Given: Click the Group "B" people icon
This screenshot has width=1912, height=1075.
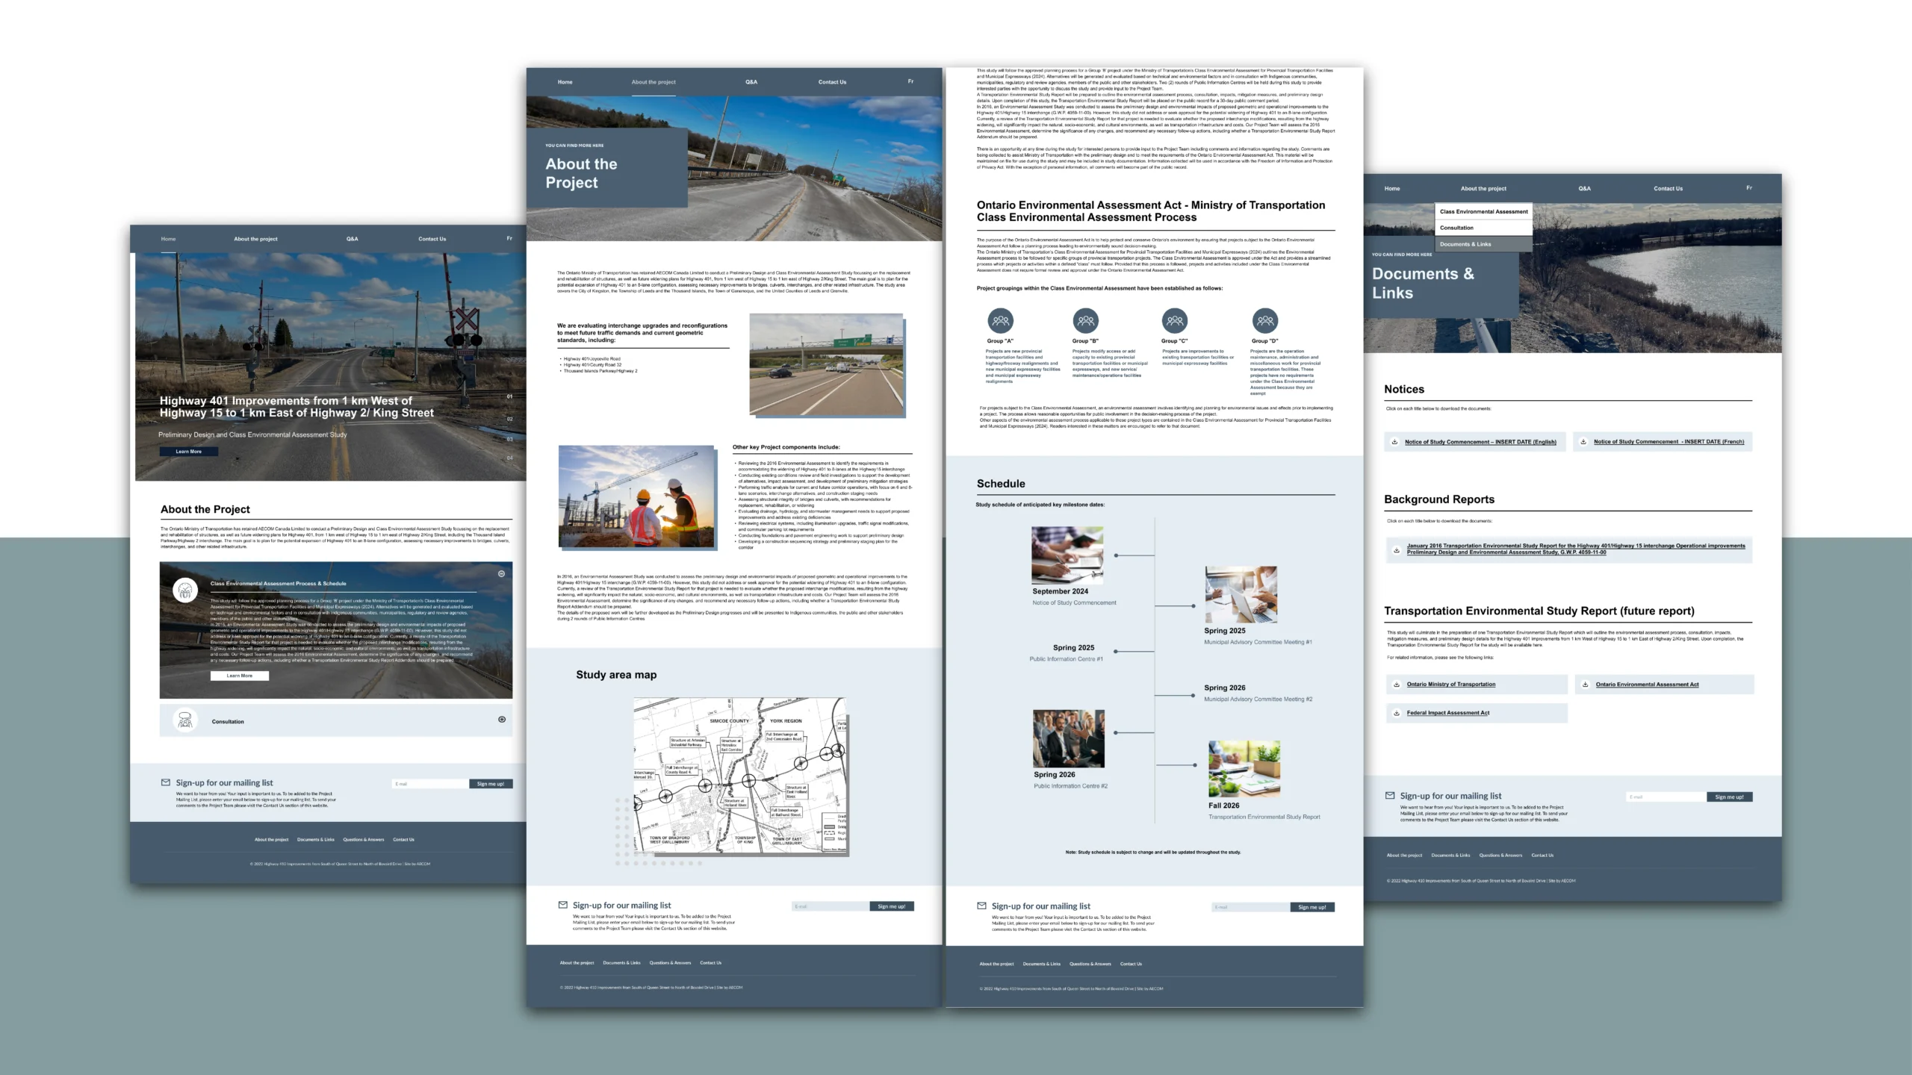Looking at the screenshot, I should coord(1085,321).
